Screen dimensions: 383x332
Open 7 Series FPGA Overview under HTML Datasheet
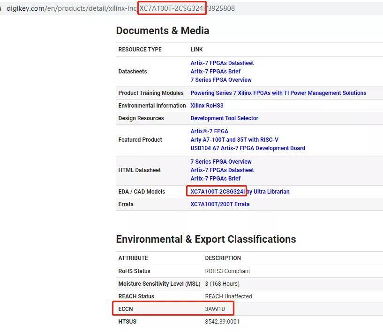(x=221, y=162)
